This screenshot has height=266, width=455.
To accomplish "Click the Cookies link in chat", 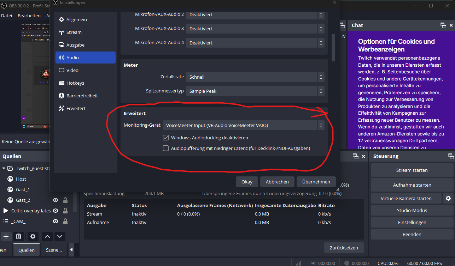I will click(x=367, y=79).
